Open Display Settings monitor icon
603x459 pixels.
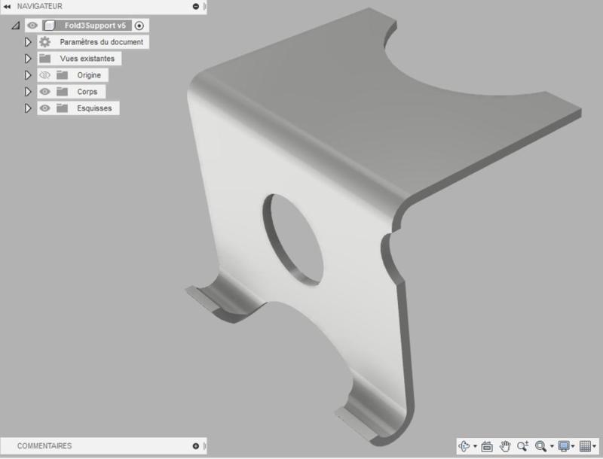tap(564, 446)
